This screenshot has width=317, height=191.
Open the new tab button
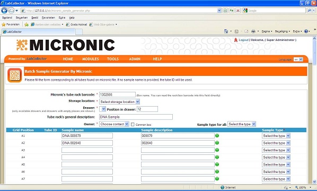[x=79, y=32]
